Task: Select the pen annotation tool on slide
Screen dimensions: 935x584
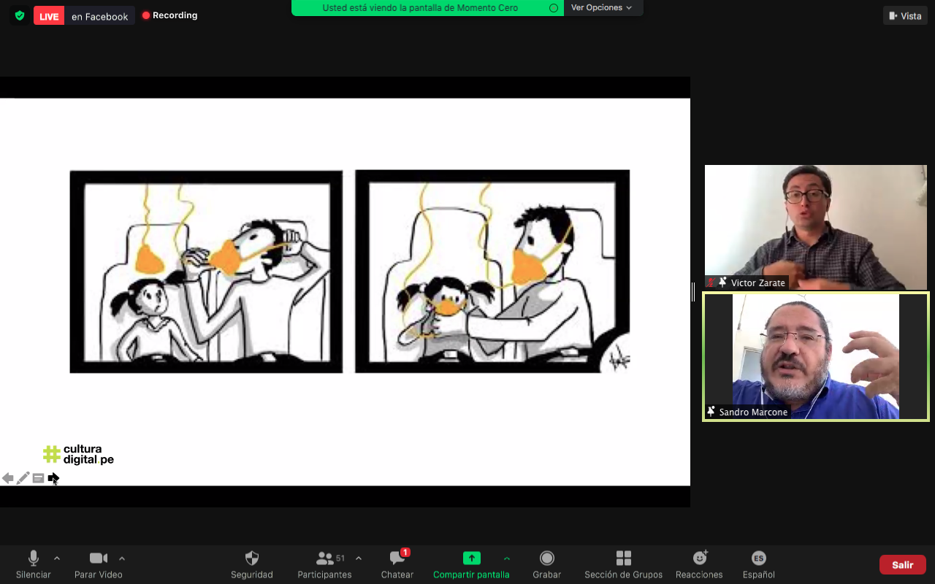Action: pyautogui.click(x=23, y=478)
